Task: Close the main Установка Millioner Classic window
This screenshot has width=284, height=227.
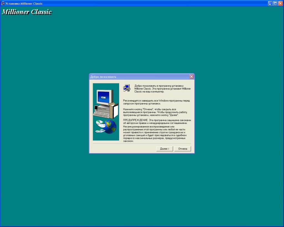Action: [280, 4]
